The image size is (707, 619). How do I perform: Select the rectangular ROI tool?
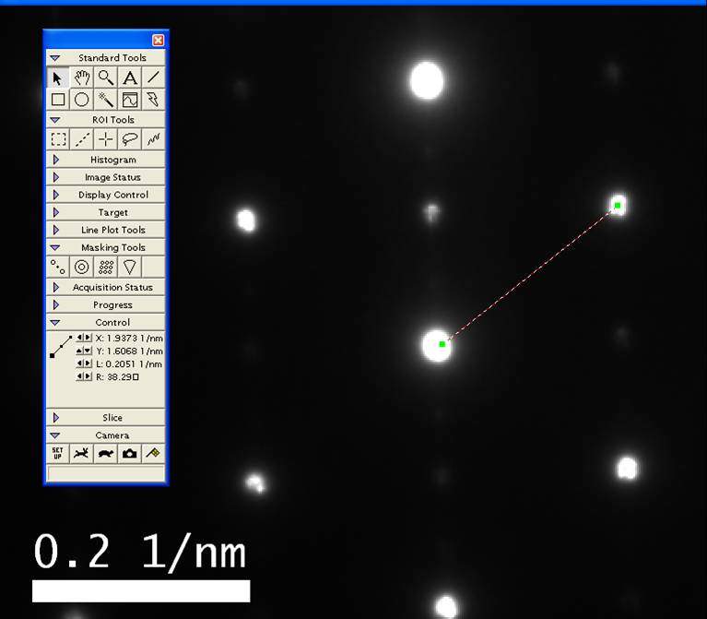58,139
